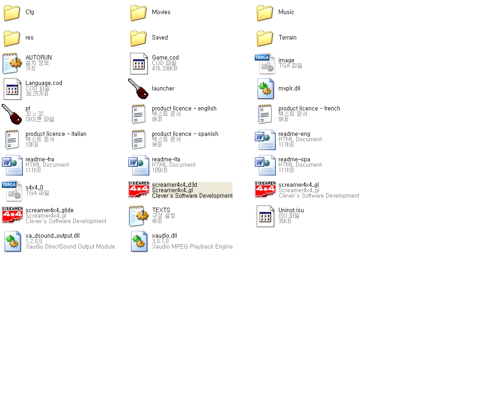This screenshot has height=399, width=485.
Task: Select the pf icon file
Action: [x=12, y=114]
